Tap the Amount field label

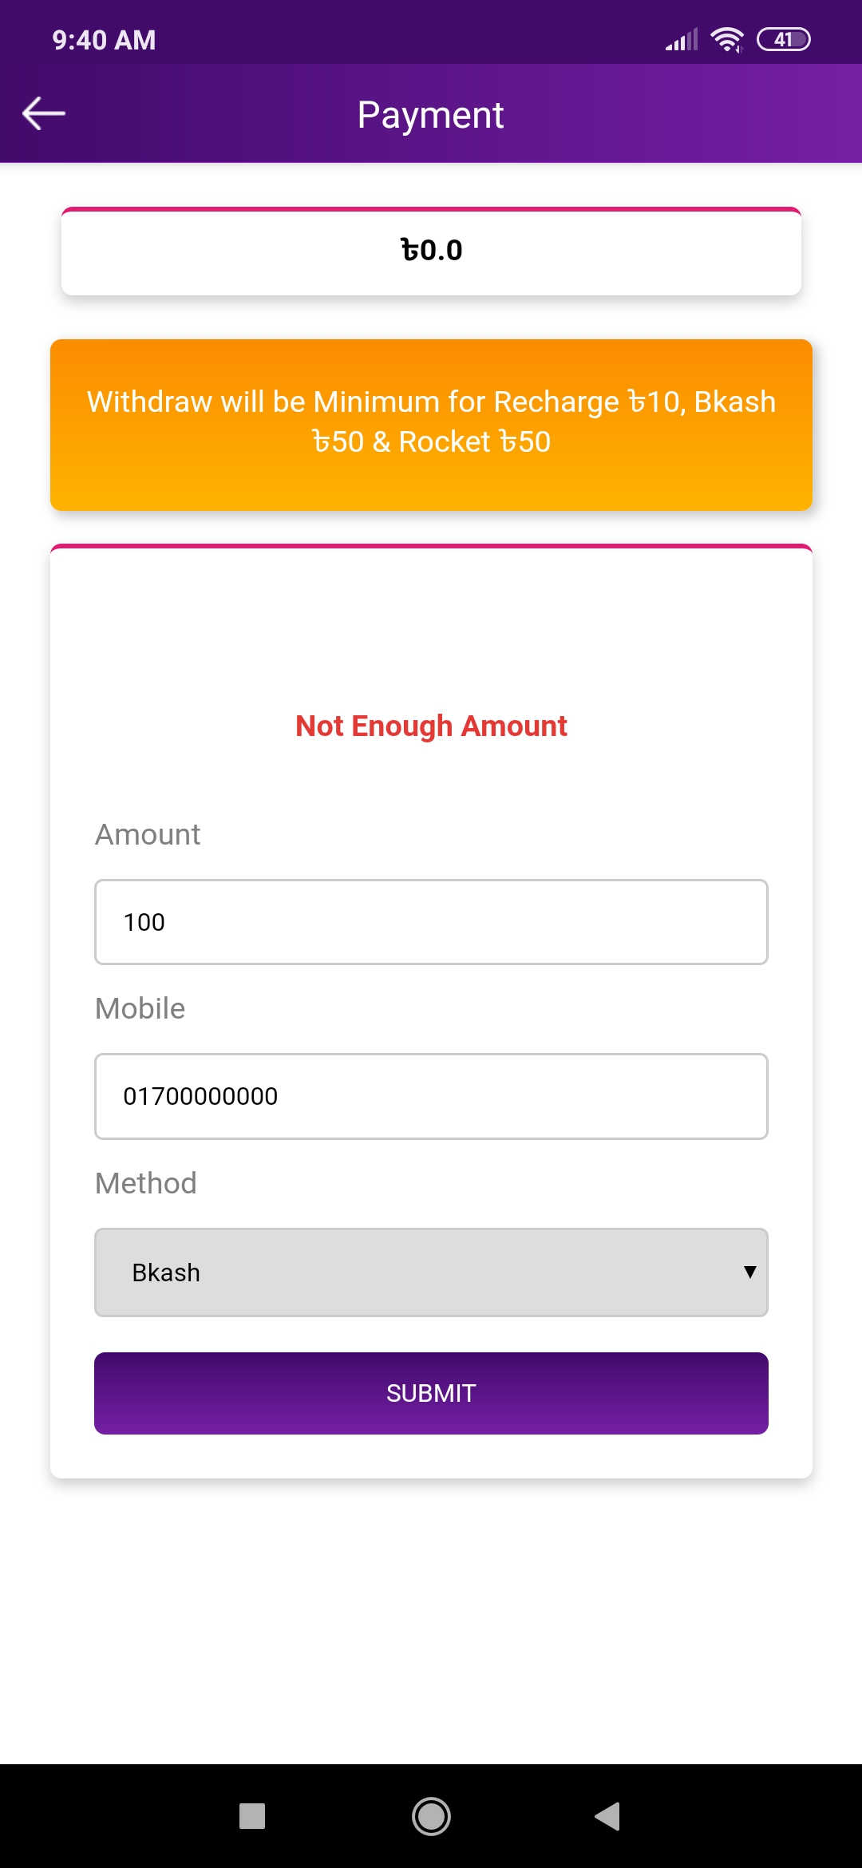pos(148,834)
